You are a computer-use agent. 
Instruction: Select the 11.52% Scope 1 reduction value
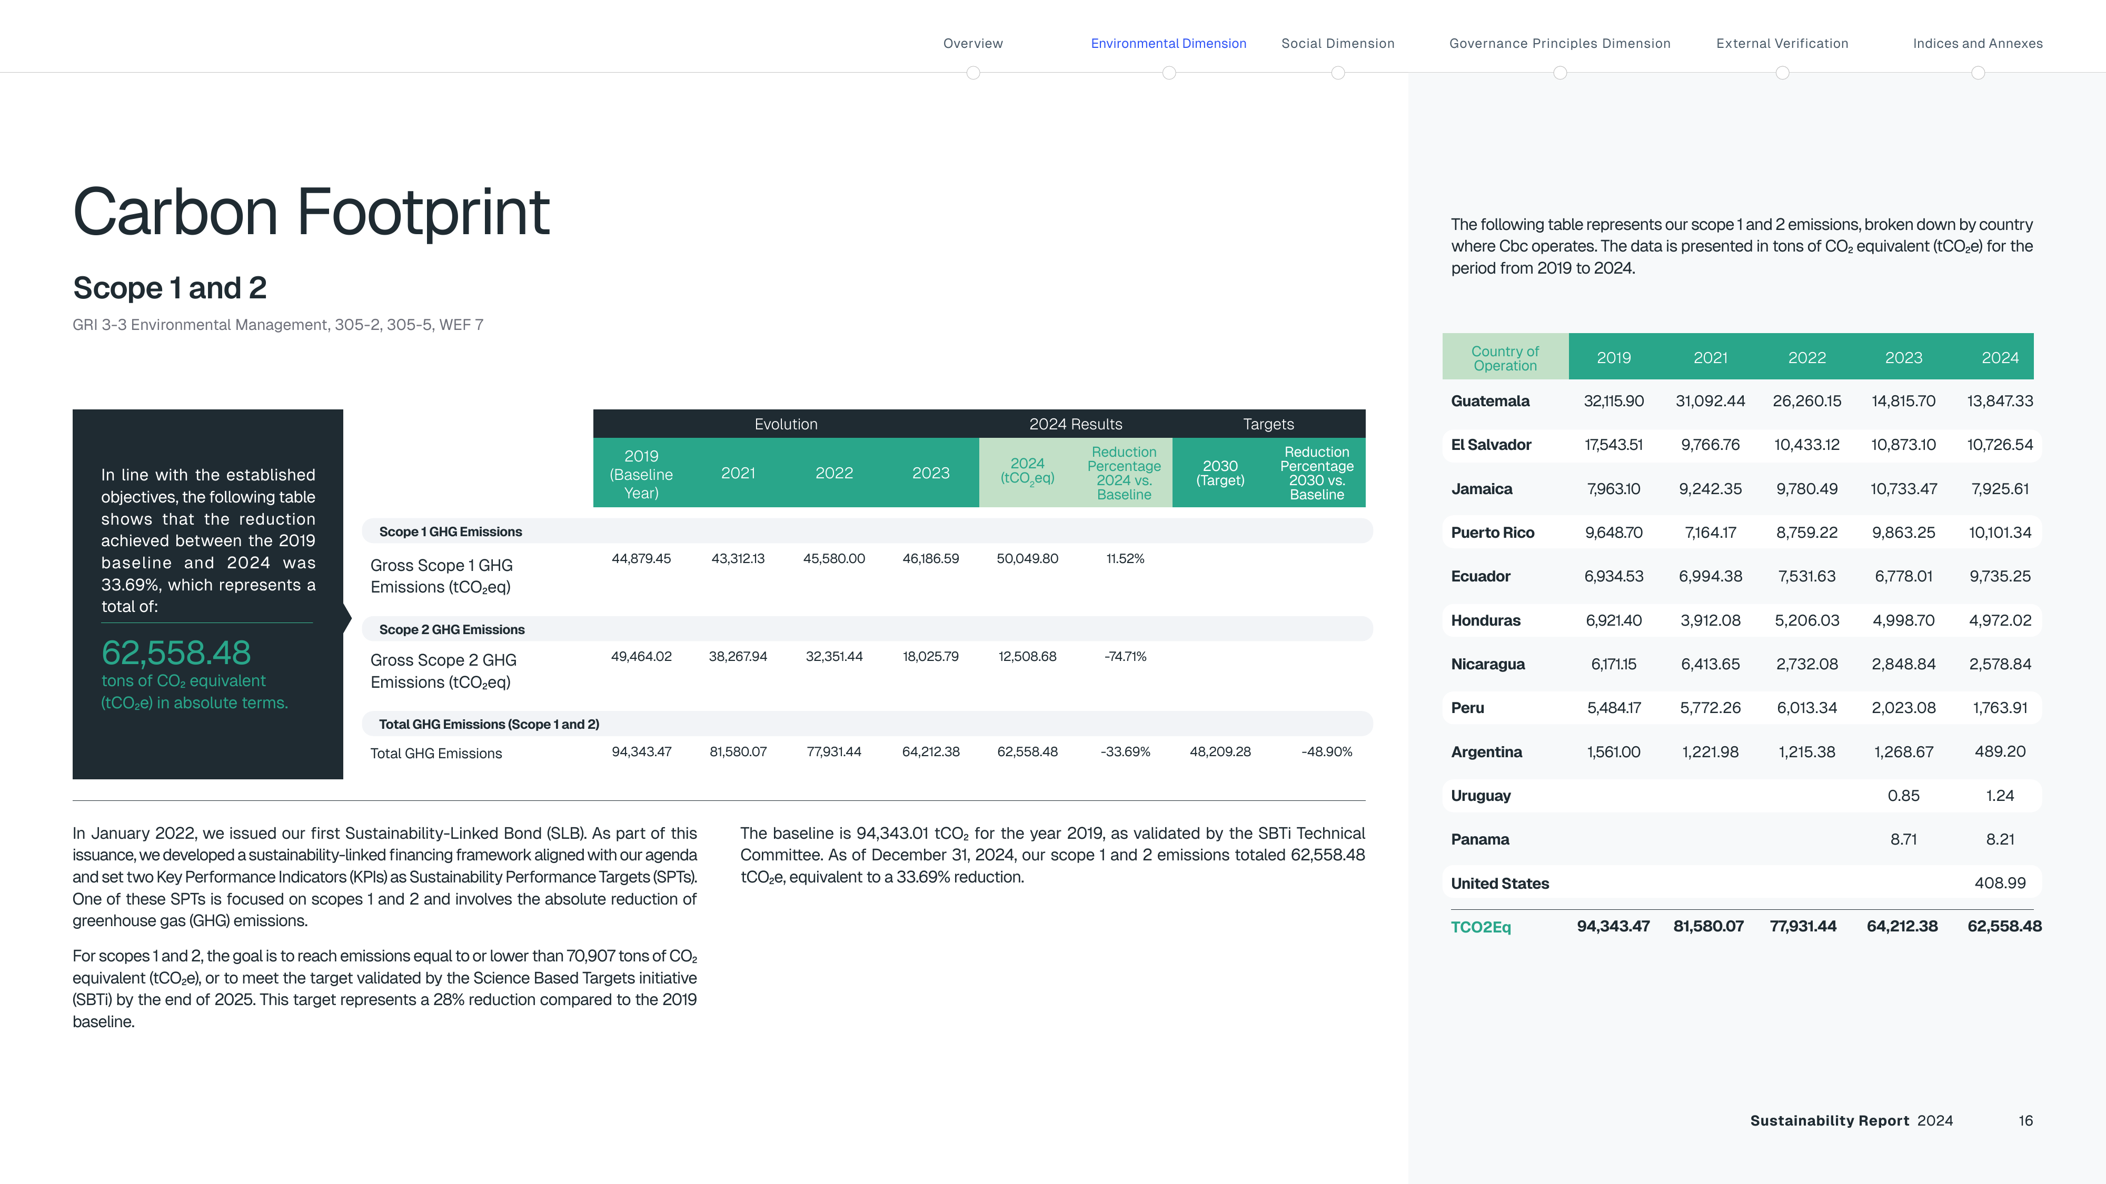1125,558
